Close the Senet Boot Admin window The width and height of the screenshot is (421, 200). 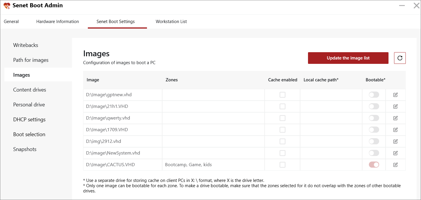tap(416, 6)
